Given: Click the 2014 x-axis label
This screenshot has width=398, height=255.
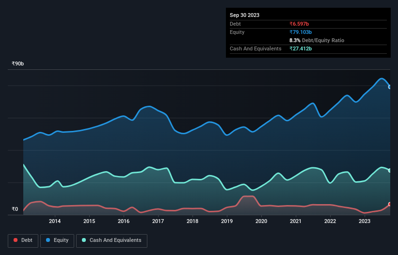Looking at the screenshot, I should point(55,221).
